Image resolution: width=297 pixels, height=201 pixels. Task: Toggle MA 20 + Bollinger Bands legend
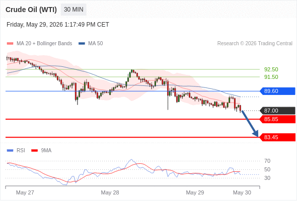[39, 44]
